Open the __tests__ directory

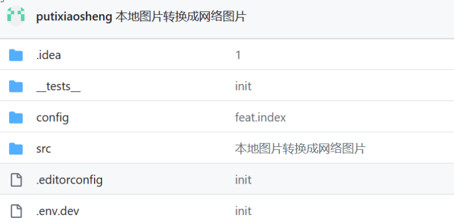click(x=59, y=87)
